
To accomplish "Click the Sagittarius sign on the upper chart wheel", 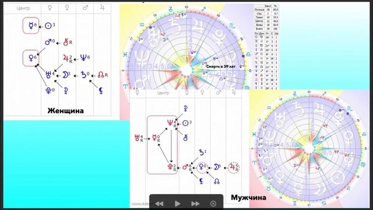I will tap(203, 9).
